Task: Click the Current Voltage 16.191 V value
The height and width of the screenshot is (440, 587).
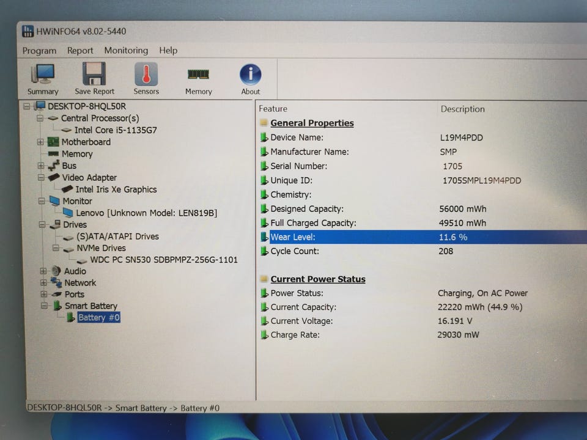Action: pyautogui.click(x=455, y=321)
